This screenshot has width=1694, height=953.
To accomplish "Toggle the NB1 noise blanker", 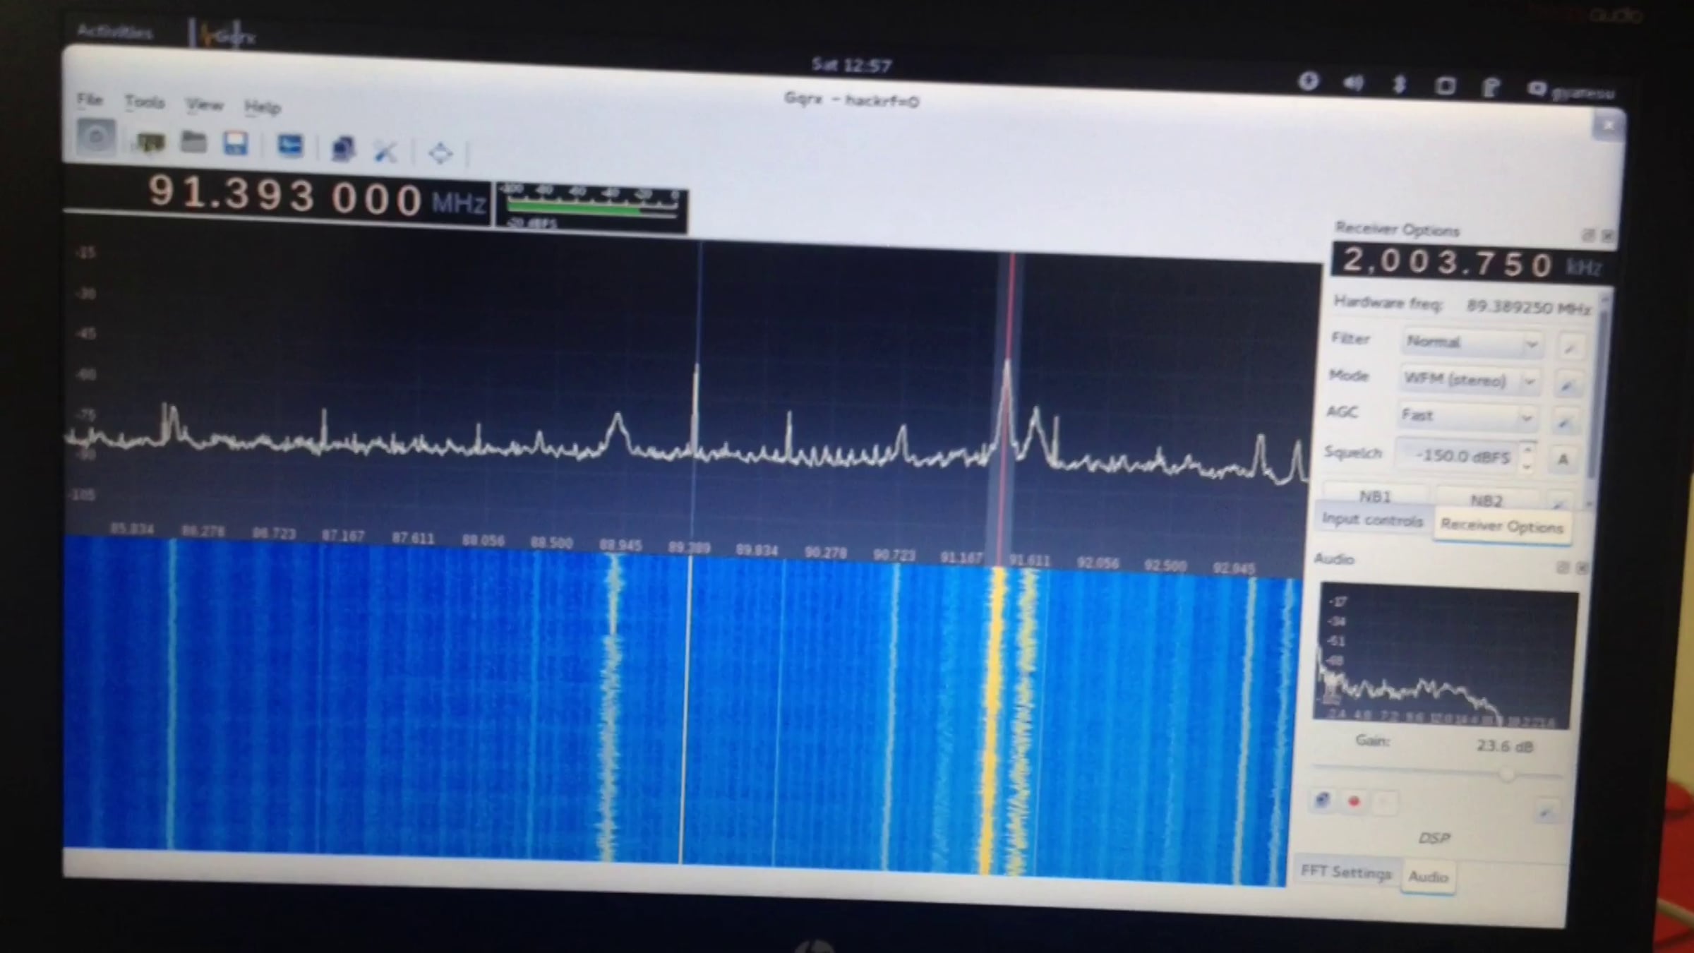I will click(1375, 496).
